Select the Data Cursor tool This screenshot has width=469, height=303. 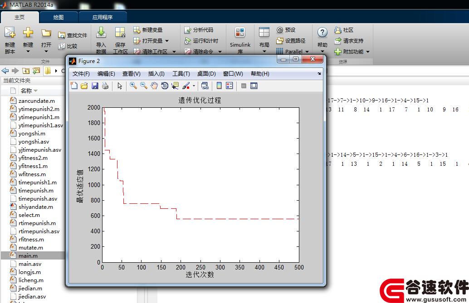click(x=175, y=86)
